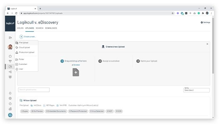
Task: Select the Uploads folder icon in the sidebar
Action: pyautogui.click(x=10, y=67)
